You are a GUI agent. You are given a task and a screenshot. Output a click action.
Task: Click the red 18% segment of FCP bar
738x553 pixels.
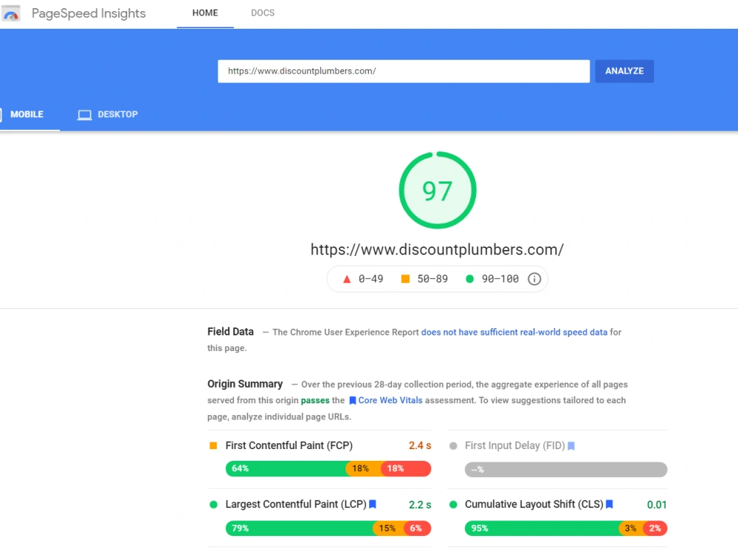[x=406, y=468]
